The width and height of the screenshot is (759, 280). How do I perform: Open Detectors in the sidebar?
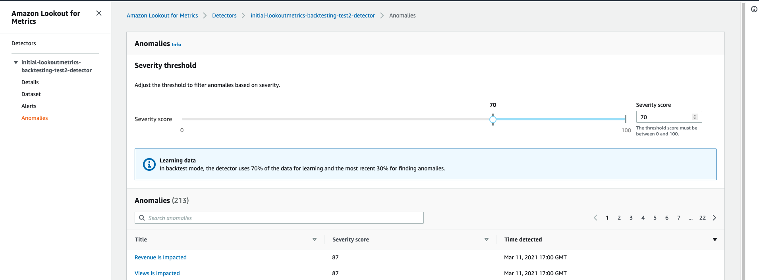tap(24, 43)
